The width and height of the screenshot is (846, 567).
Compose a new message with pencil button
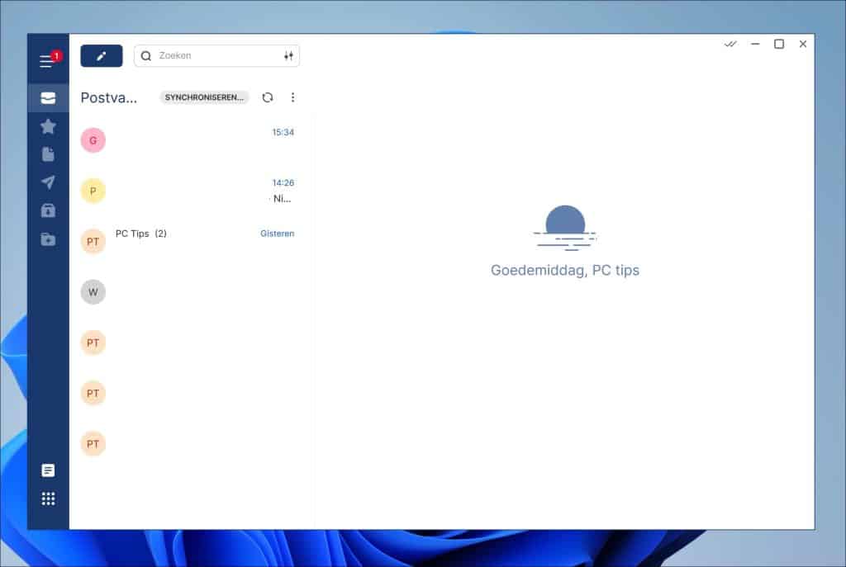(102, 56)
